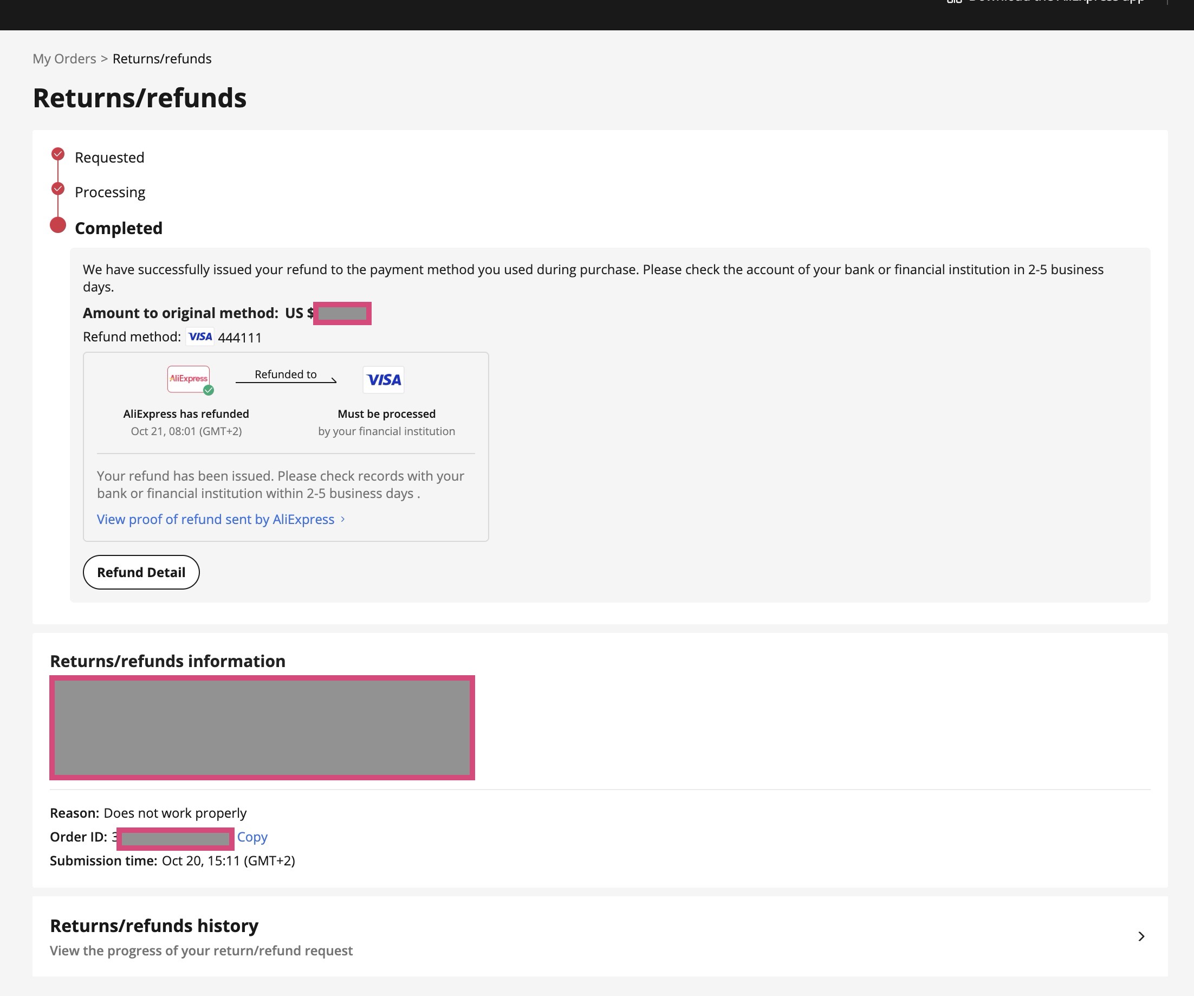Click the small Visa icon beside Refund method
The height and width of the screenshot is (996, 1194).
point(200,337)
